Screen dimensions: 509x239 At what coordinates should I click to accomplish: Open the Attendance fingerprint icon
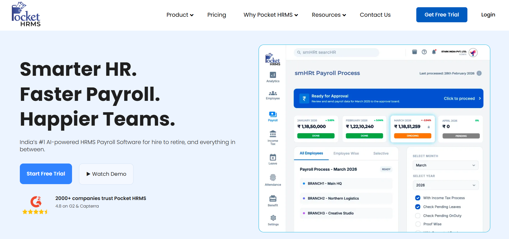(x=273, y=178)
